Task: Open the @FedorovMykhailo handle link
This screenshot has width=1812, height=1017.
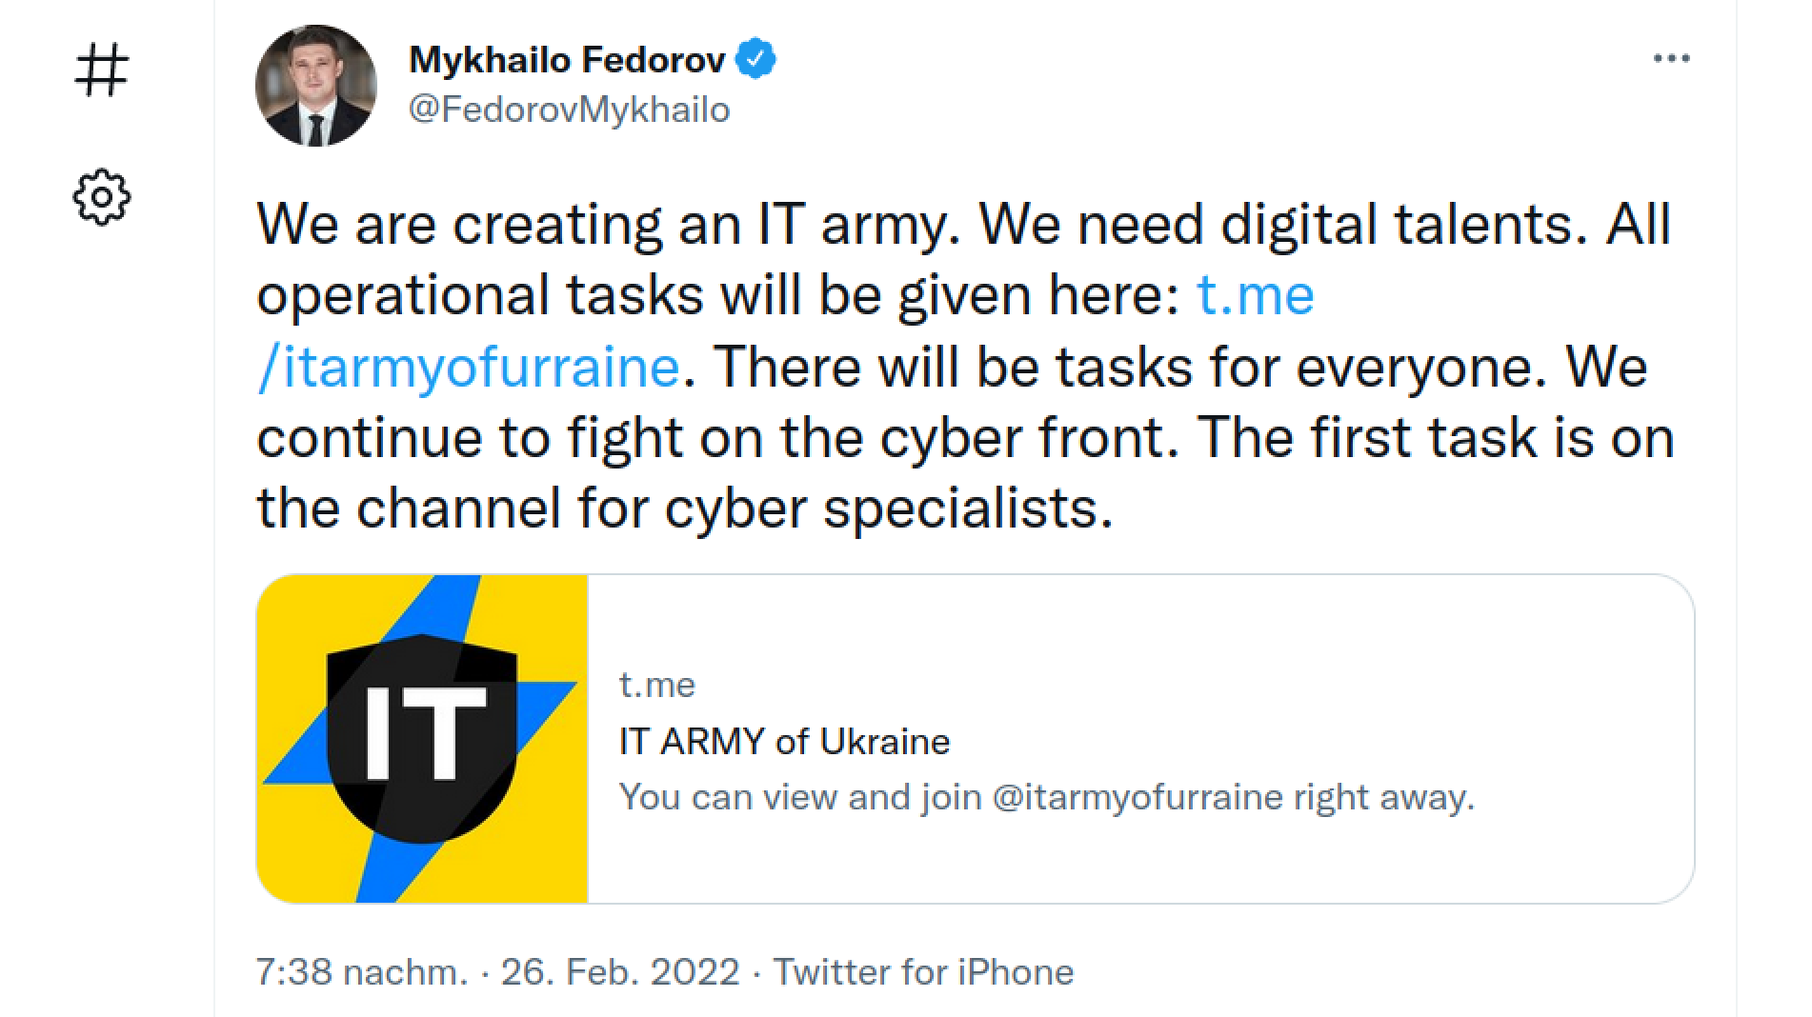Action: coord(569,110)
